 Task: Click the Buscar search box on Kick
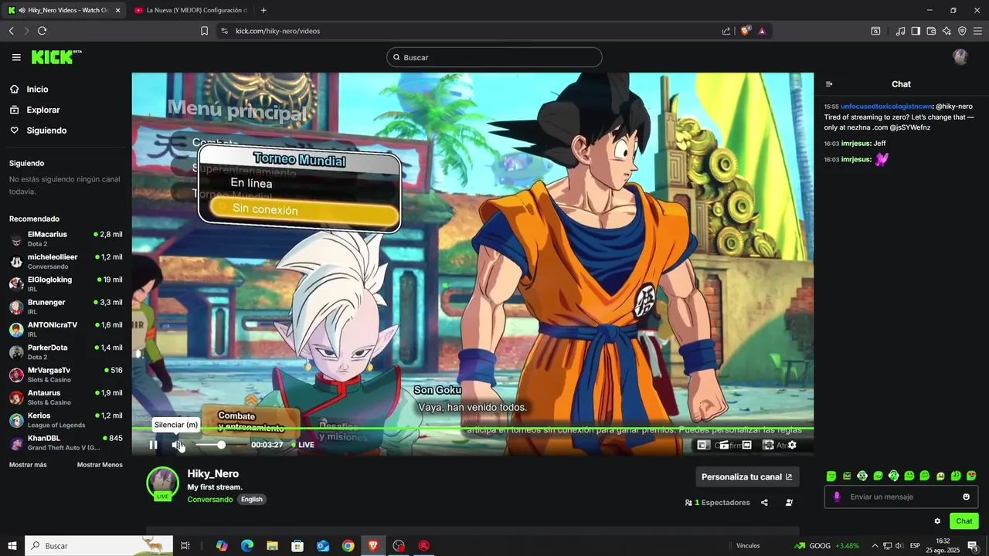494,57
